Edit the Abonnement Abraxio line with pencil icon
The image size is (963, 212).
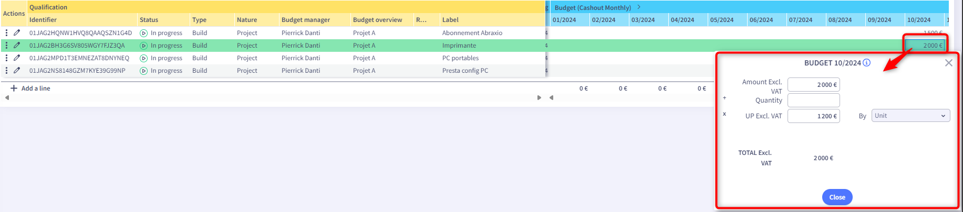pyautogui.click(x=17, y=32)
